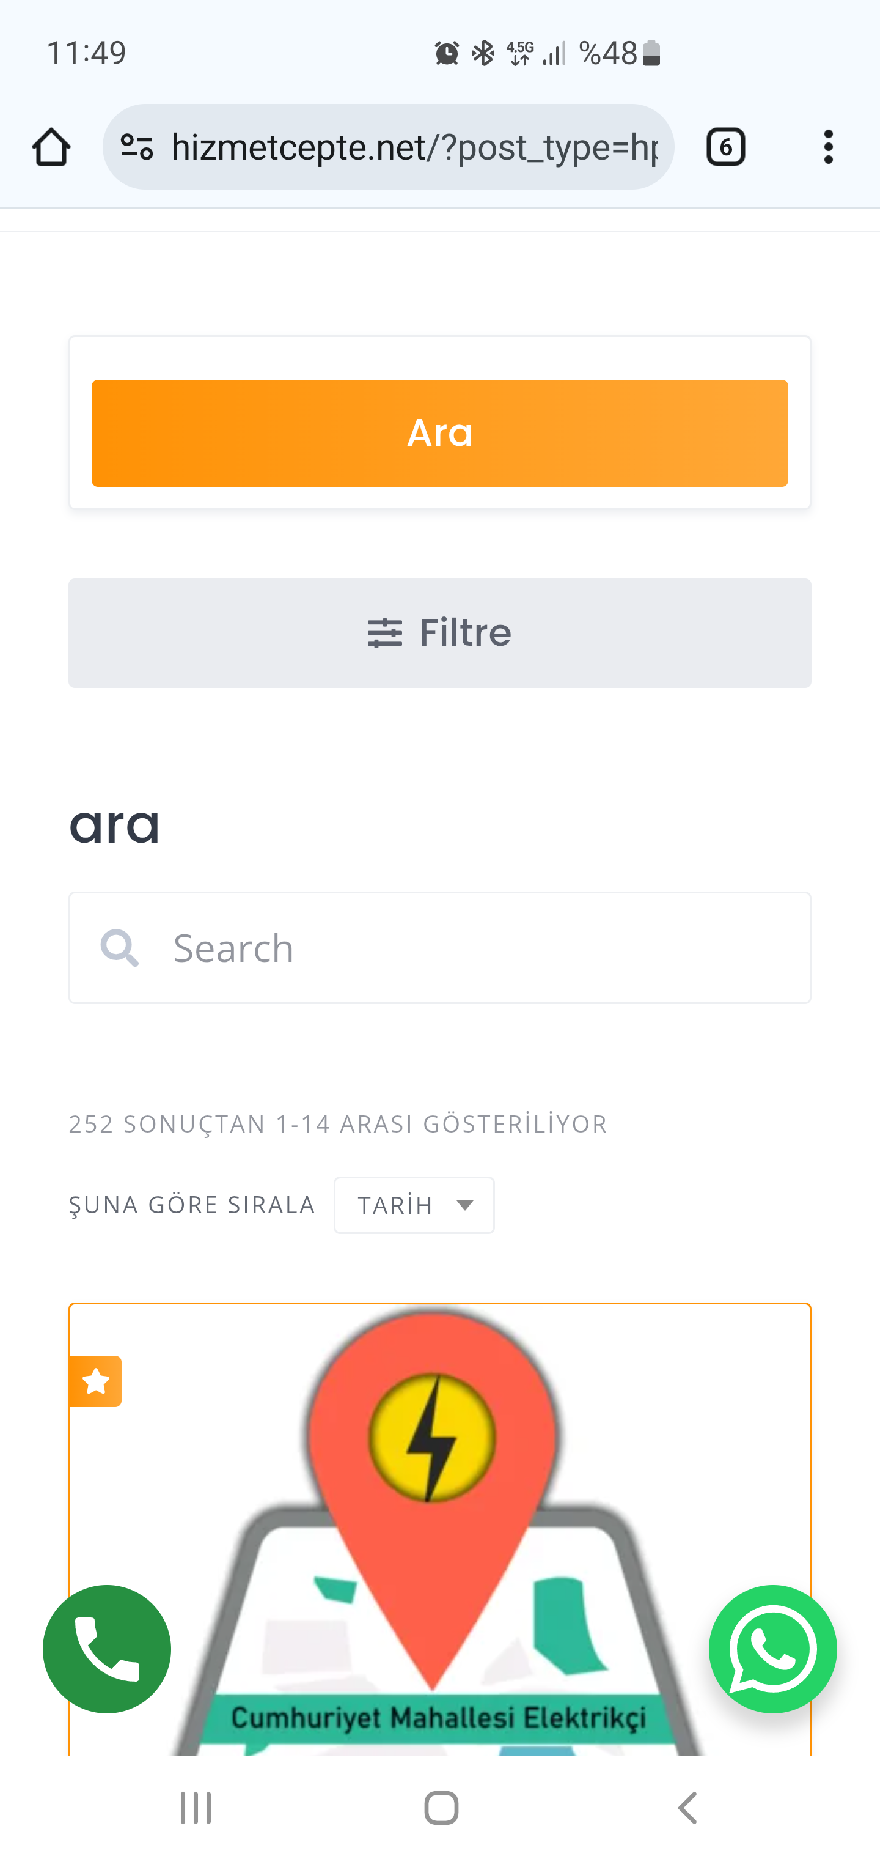Tap Android recent apps navigation button
The width and height of the screenshot is (880, 1859).
click(196, 1808)
